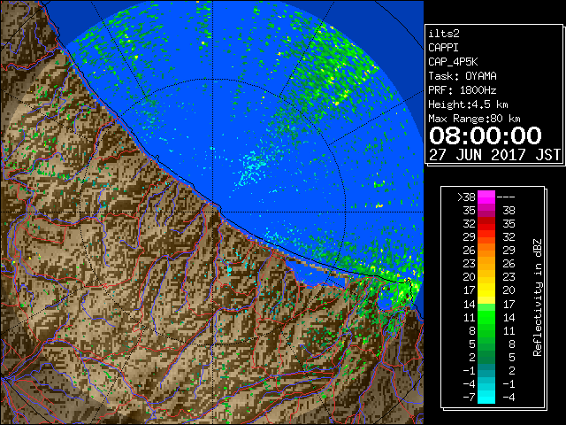Pick the dark green 2 to 5 dBZ band
This screenshot has width=566, height=425.
point(486,357)
